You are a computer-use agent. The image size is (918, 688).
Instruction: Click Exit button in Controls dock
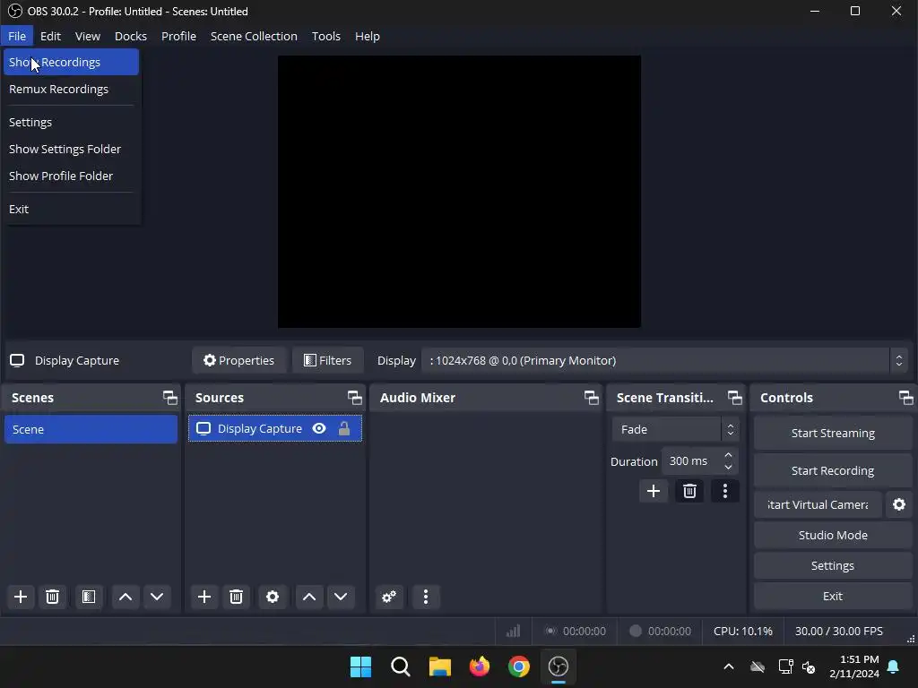833,596
